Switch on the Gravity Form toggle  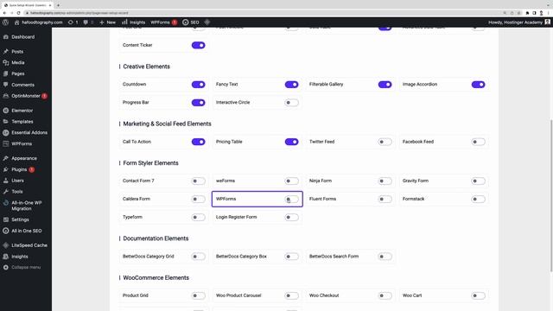[x=478, y=181]
